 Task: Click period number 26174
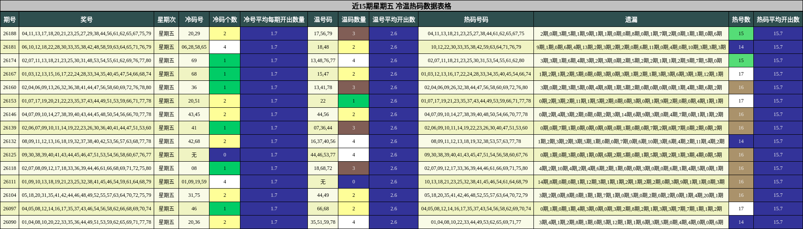(x=10, y=60)
